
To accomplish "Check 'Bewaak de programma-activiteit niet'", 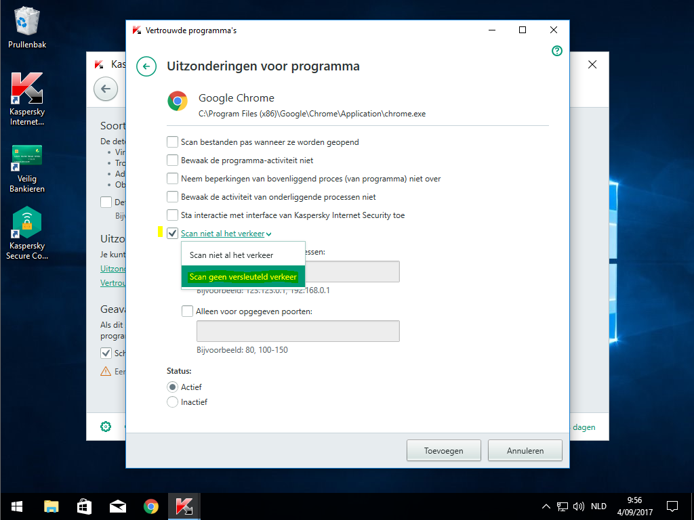I will (173, 160).
